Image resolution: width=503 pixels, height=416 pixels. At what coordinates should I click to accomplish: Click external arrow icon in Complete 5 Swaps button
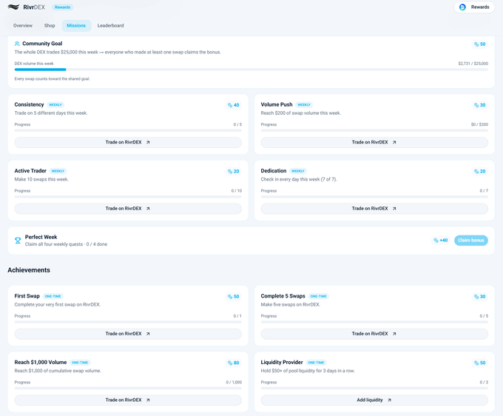point(394,334)
